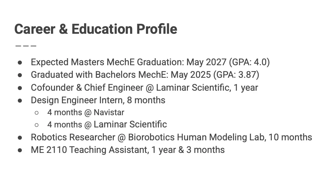The width and height of the screenshot is (331, 186).
Task: Click the Cofounder & Chief Engineer line
Action: pos(144,87)
